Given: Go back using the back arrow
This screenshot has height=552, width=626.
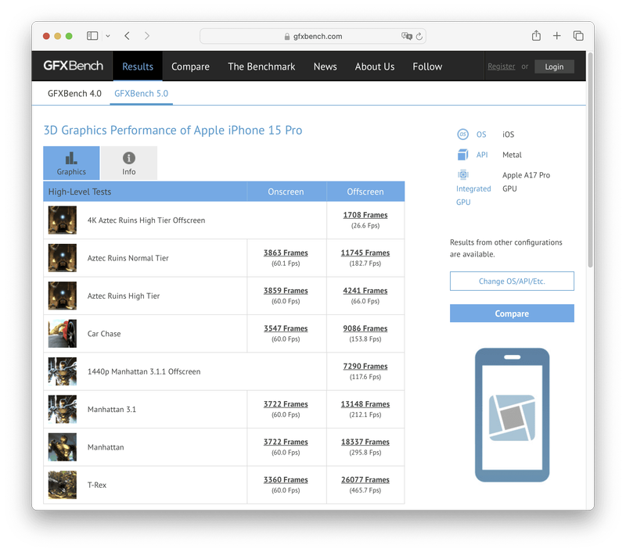Looking at the screenshot, I should coord(127,36).
